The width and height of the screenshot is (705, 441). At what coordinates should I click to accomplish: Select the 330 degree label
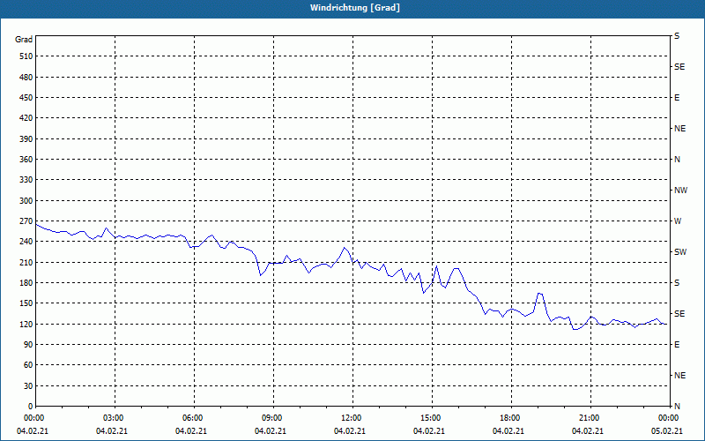pyautogui.click(x=26, y=180)
